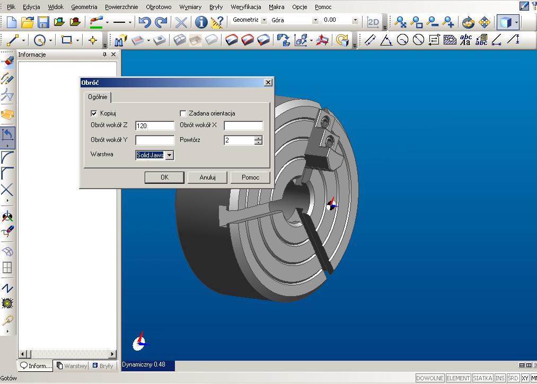Click the New document icon
The height and width of the screenshot is (384, 537).
pyautogui.click(x=12, y=22)
